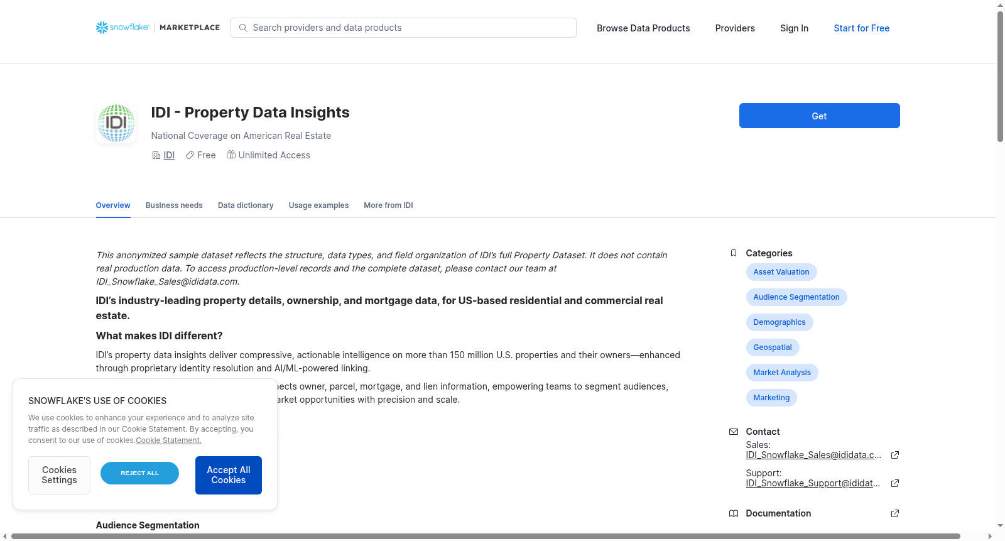Open the Cookie Statement link
This screenshot has height=541, width=1005.
click(168, 440)
